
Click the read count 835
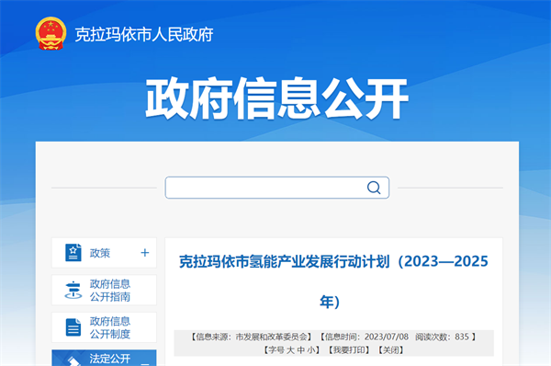(462, 337)
